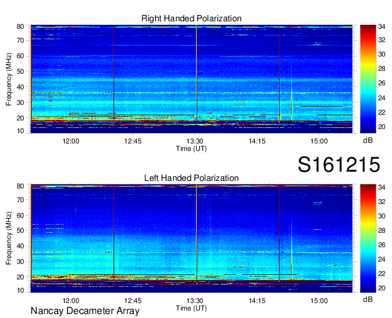392x318 pixels.
Task: Click "Frequency (MHz)" axis label of Left Handed plot
Action: [9, 238]
